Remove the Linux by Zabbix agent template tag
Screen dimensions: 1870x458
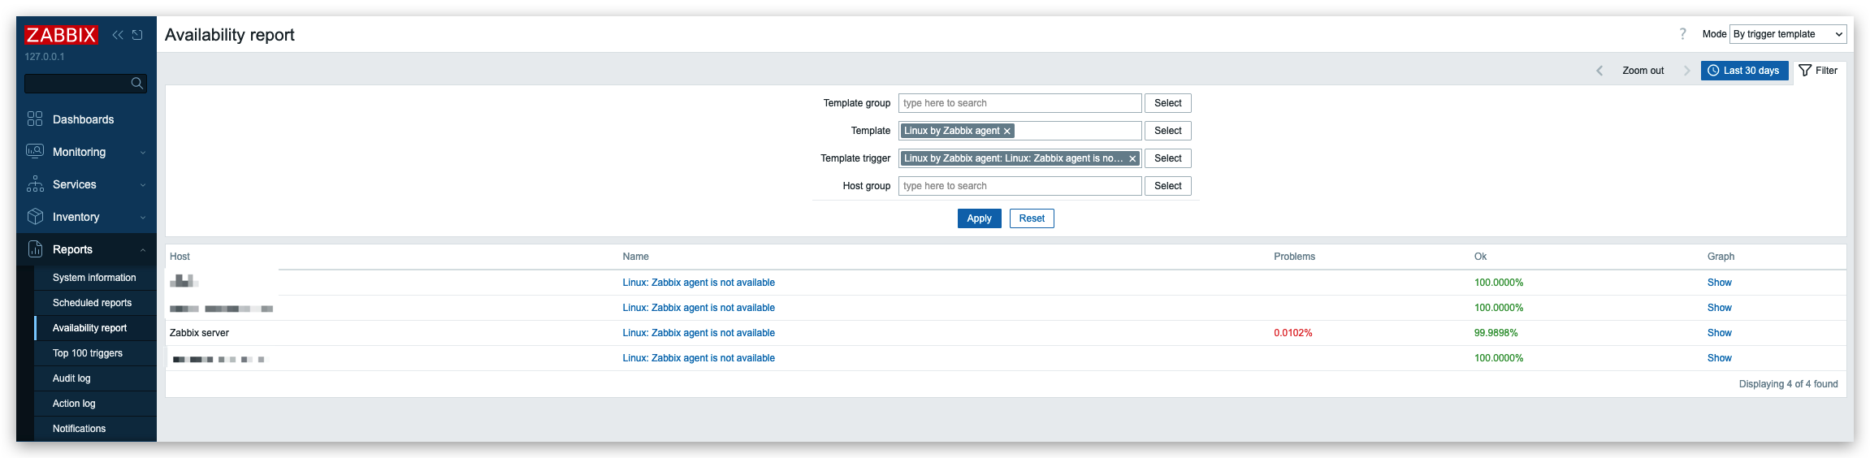1007,131
